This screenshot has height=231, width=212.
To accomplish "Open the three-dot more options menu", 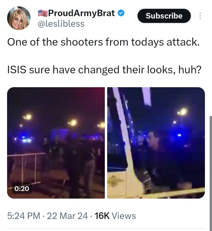I will (x=200, y=16).
